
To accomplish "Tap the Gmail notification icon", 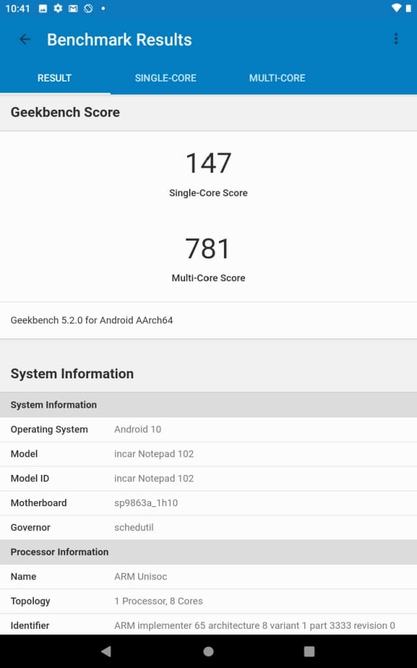I will [73, 8].
